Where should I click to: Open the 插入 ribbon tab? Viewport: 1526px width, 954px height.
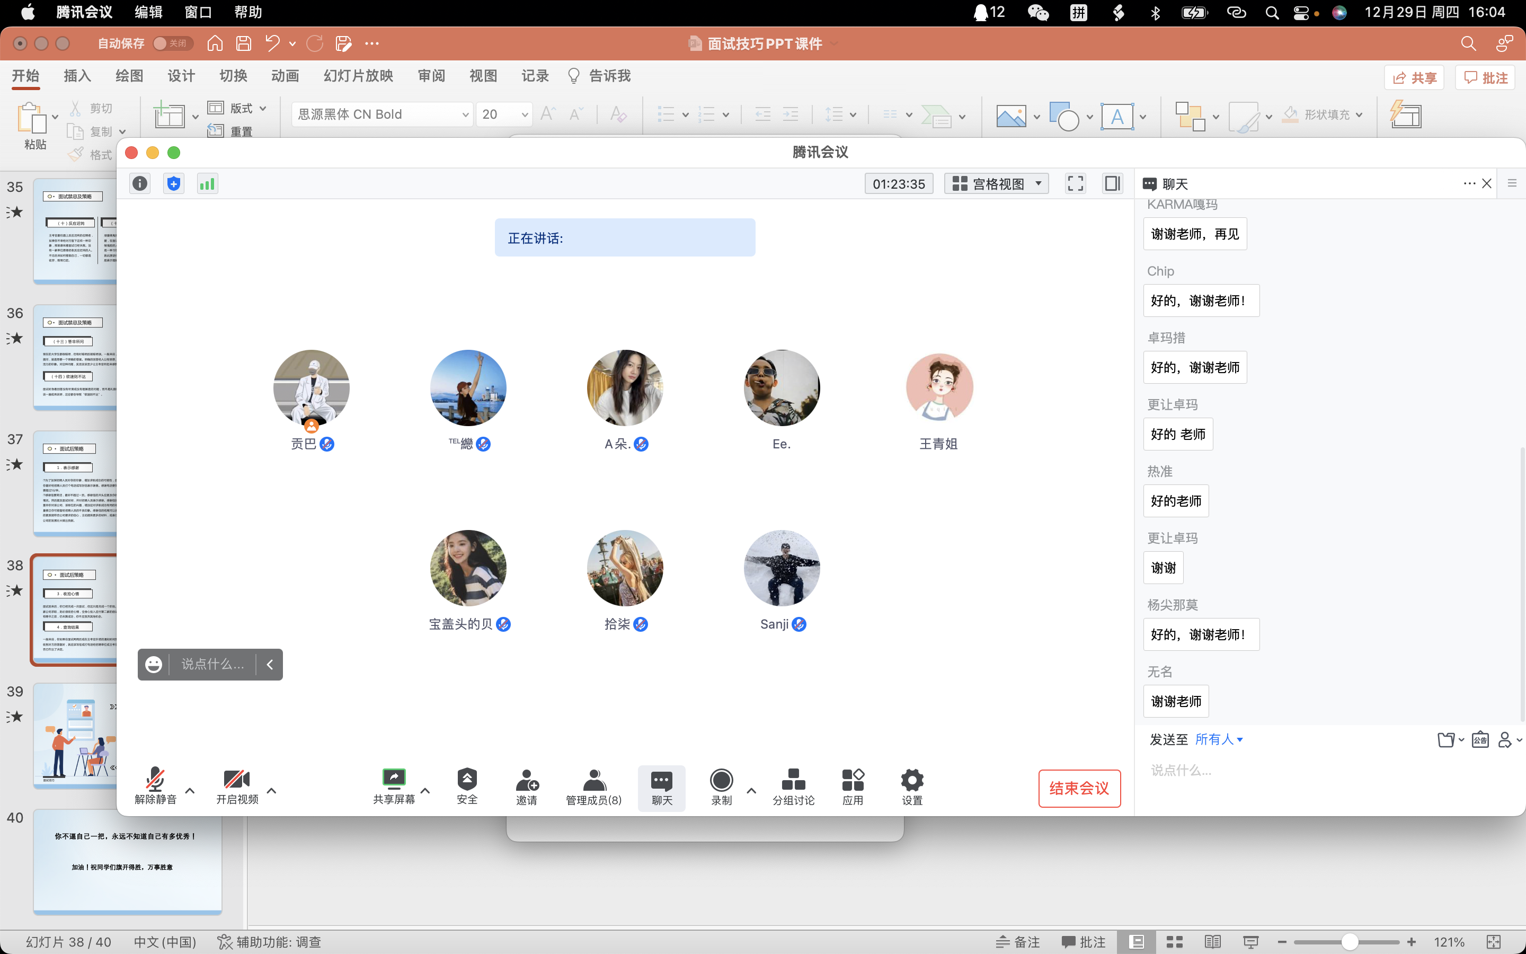pos(77,76)
